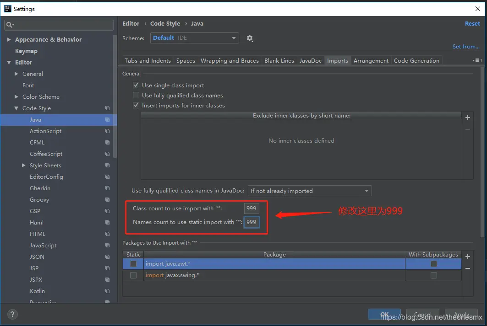Viewport: 487px width, 326px height.
Task: Add a package with the plus icon
Action: [x=467, y=257]
